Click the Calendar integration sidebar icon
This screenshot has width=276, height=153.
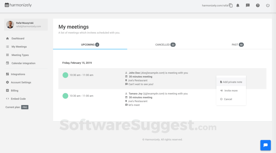7,63
